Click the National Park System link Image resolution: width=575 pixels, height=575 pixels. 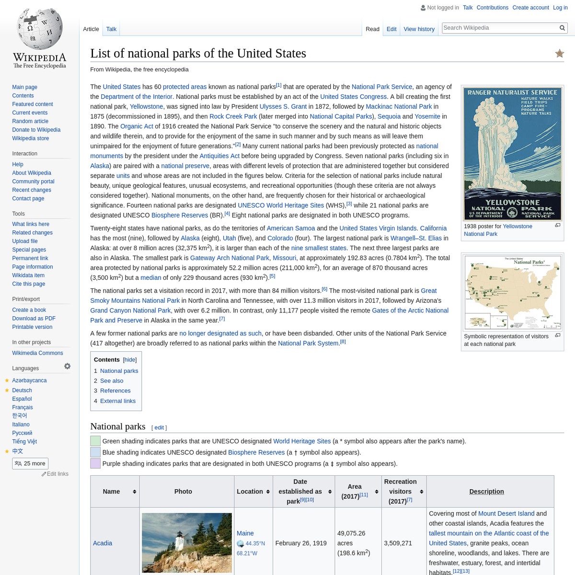(x=309, y=343)
